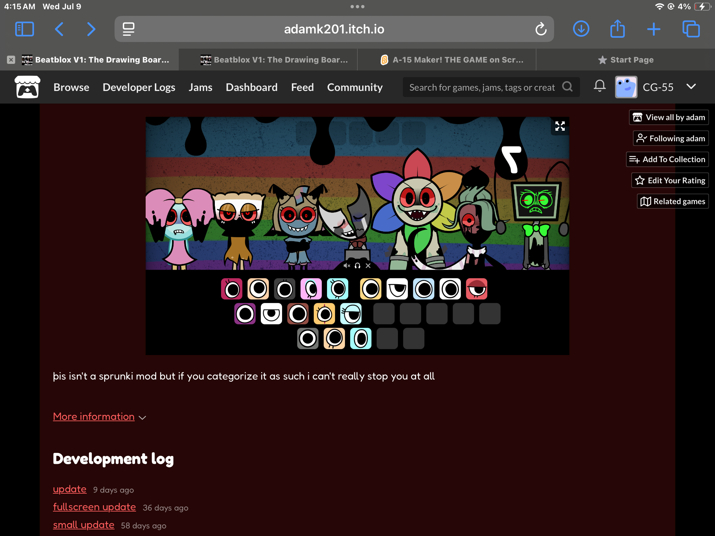Open Related games
Viewport: 715px width, 536px height.
click(673, 201)
